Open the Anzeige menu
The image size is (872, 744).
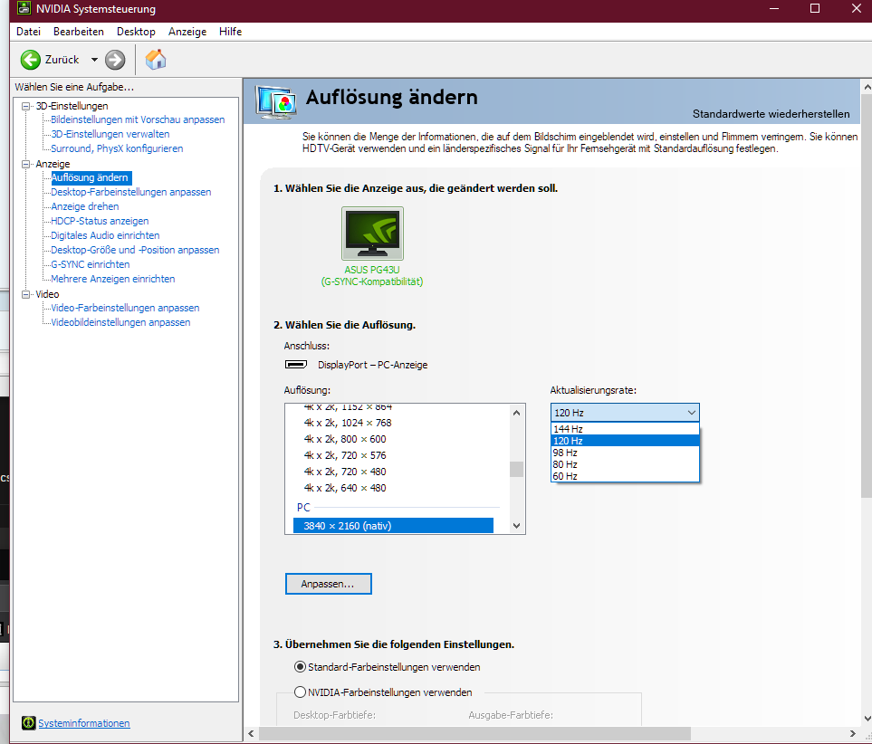(x=187, y=31)
